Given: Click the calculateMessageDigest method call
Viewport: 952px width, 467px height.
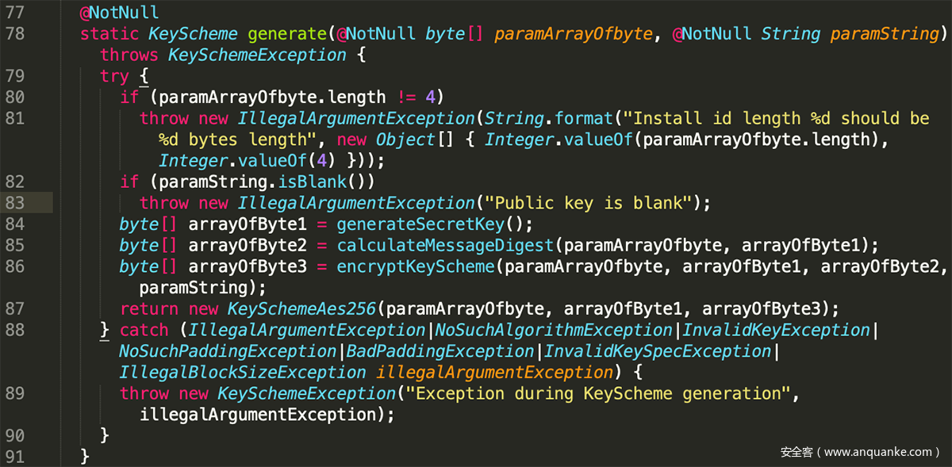Looking at the screenshot, I should pyautogui.click(x=444, y=246).
